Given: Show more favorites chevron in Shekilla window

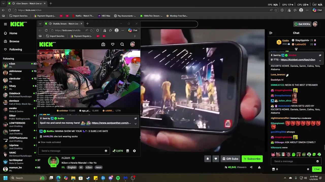Looking at the screenshot, I should pyautogui.click(x=135, y=36).
